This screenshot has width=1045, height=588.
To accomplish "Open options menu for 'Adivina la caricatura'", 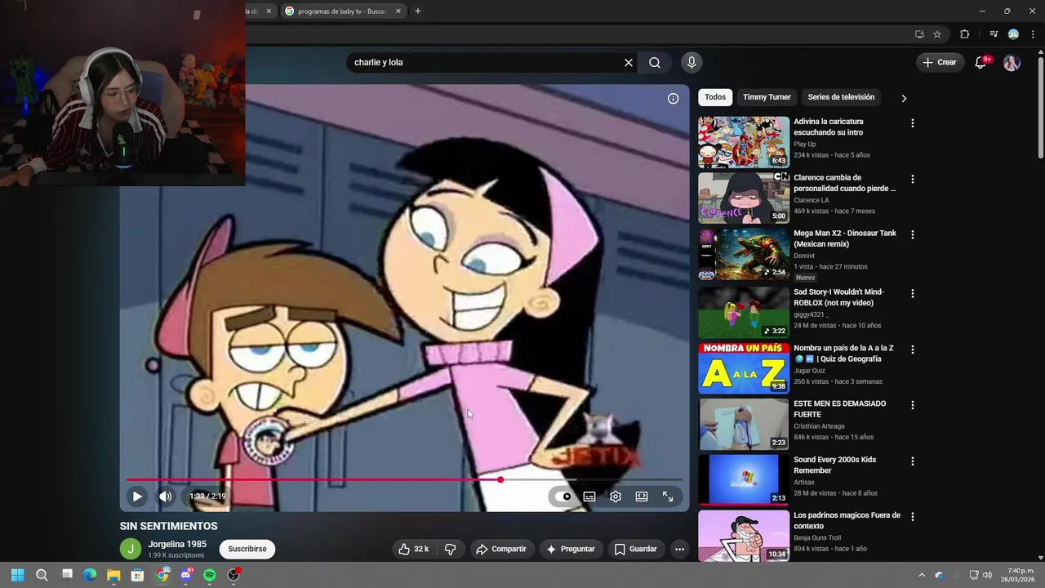I will 912,123.
